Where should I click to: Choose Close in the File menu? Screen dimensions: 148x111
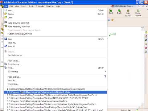click(55, 18)
